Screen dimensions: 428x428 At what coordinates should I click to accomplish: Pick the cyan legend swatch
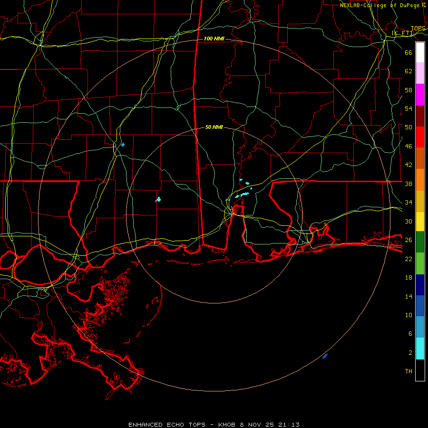click(420, 349)
